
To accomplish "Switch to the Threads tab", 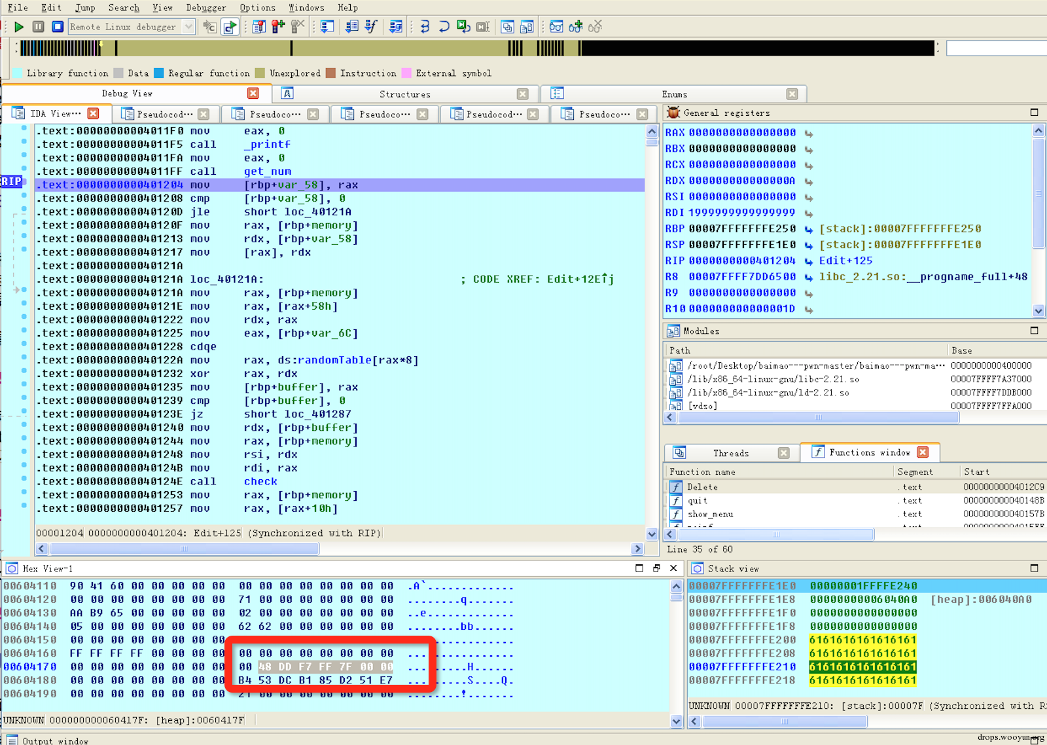I will (x=730, y=453).
